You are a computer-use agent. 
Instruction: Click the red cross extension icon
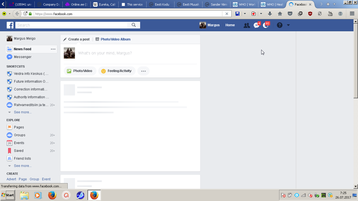click(254, 14)
